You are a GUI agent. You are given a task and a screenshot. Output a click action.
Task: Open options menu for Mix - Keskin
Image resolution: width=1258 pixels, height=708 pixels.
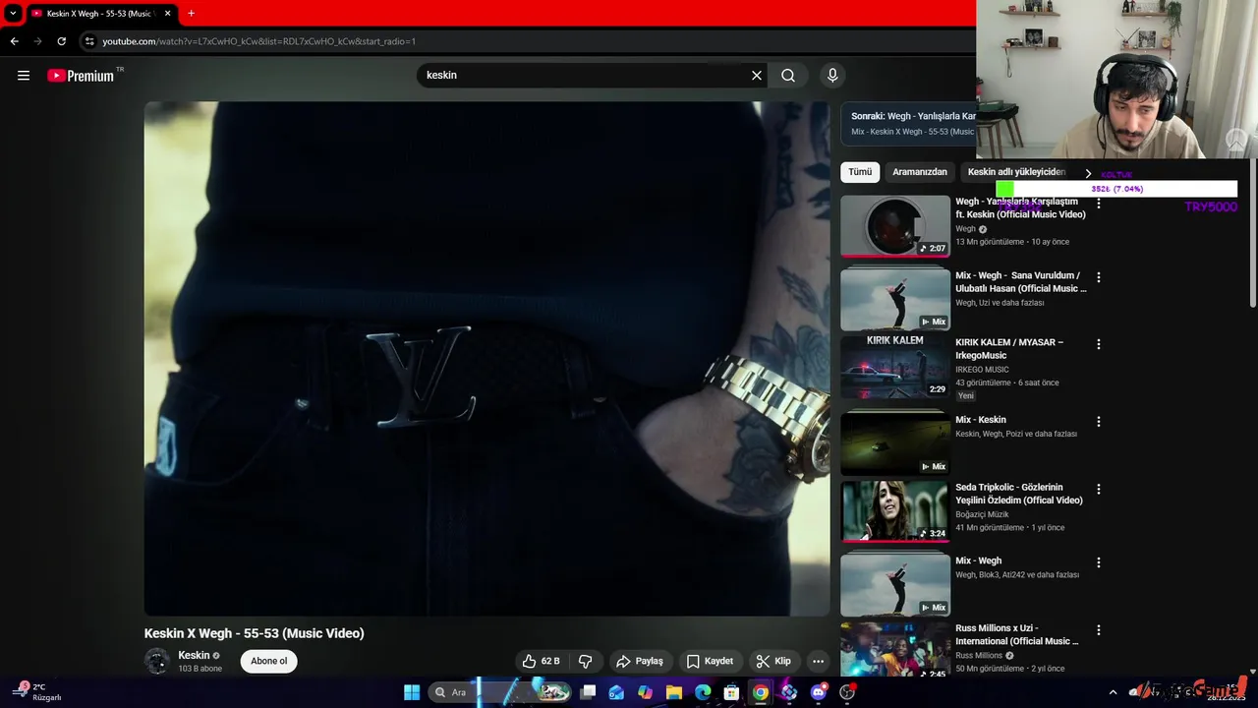coord(1099,421)
